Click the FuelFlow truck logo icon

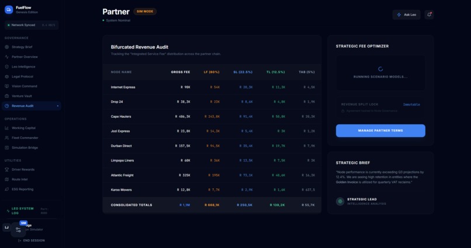click(9, 9)
